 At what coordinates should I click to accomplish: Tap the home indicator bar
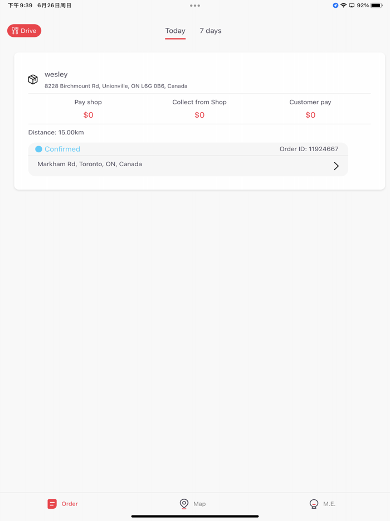click(x=195, y=516)
